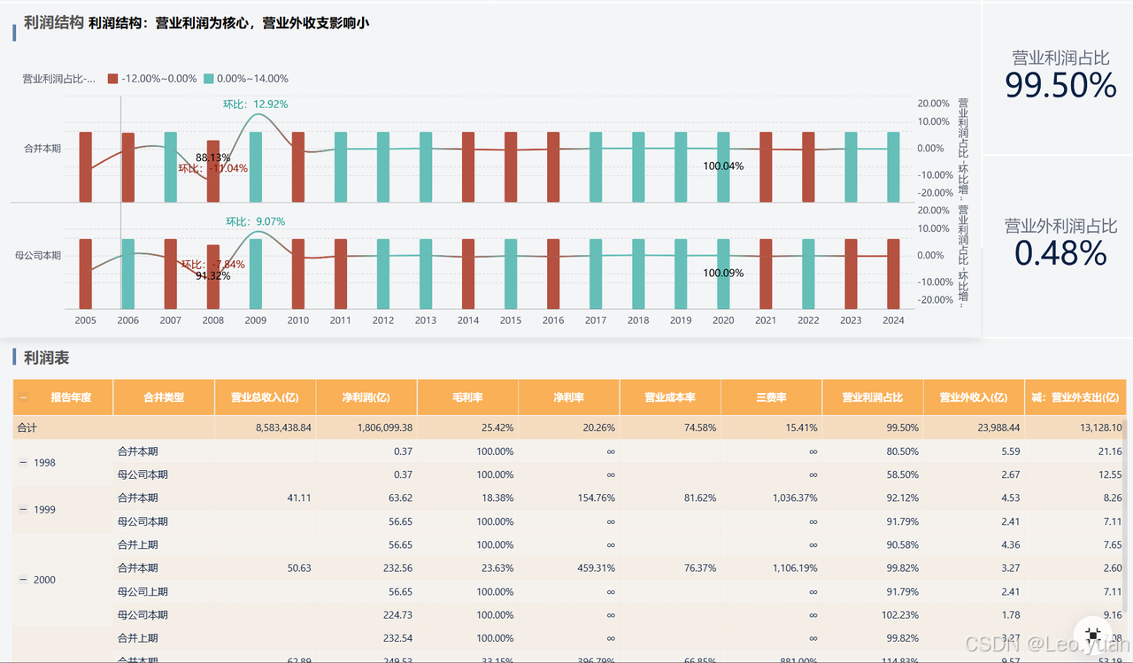Click the 营业外利润占比 KPI title

click(x=1060, y=226)
